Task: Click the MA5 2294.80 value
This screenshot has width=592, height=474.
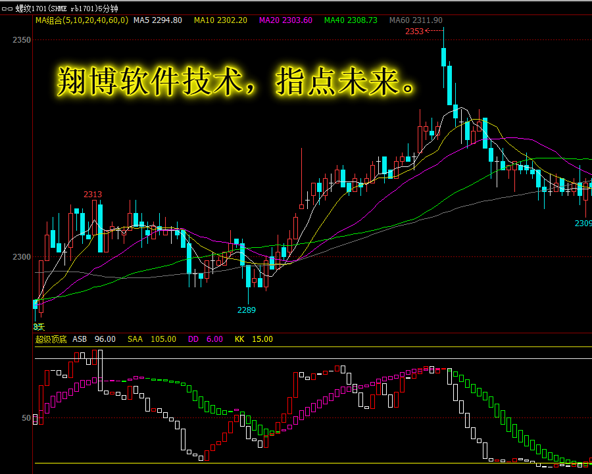Action: 157,20
